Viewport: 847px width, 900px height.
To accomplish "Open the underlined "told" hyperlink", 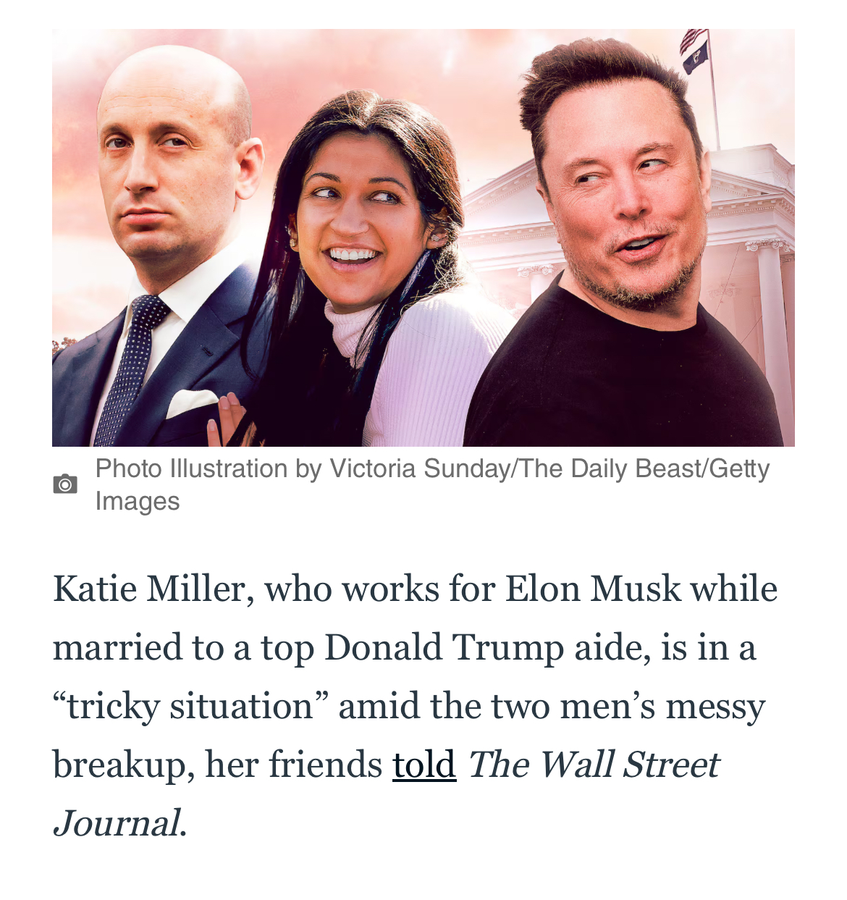I will tap(424, 765).
